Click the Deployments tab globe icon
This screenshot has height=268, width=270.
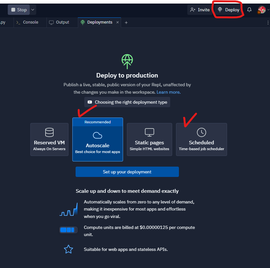point(83,22)
